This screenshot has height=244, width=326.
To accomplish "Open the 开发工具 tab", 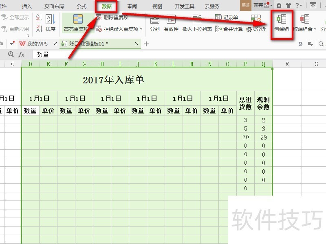I will [x=185, y=7].
